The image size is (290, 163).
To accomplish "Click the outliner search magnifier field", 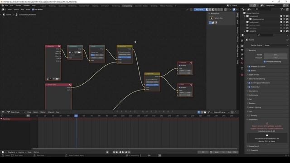I will click(x=263, y=9).
